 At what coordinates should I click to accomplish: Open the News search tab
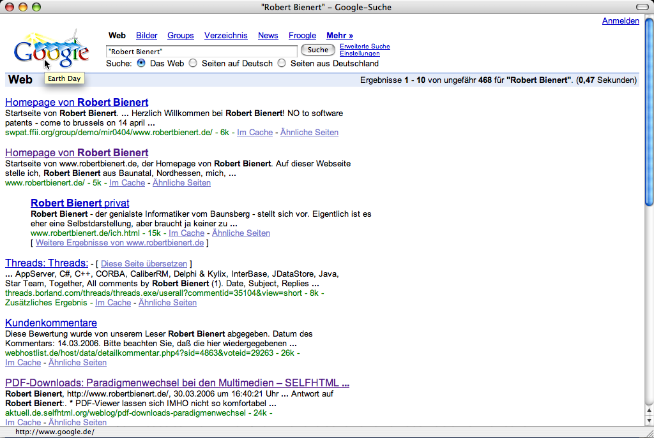click(268, 36)
